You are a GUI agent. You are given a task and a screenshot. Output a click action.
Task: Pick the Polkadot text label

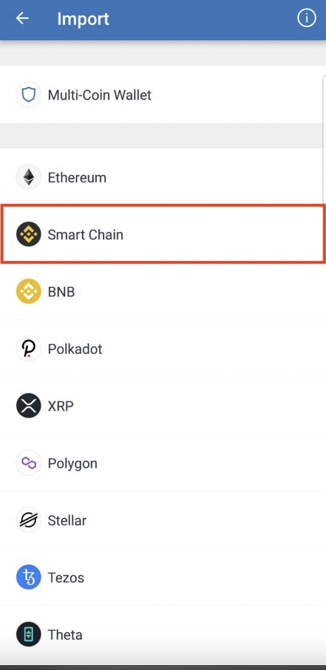[75, 349]
